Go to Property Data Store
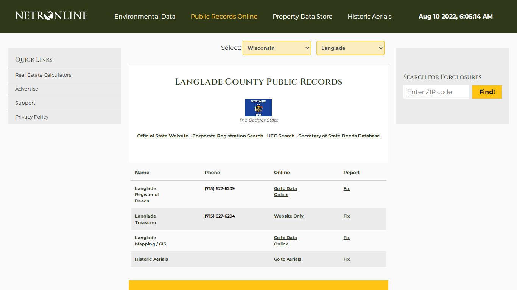The image size is (517, 290). (x=302, y=16)
